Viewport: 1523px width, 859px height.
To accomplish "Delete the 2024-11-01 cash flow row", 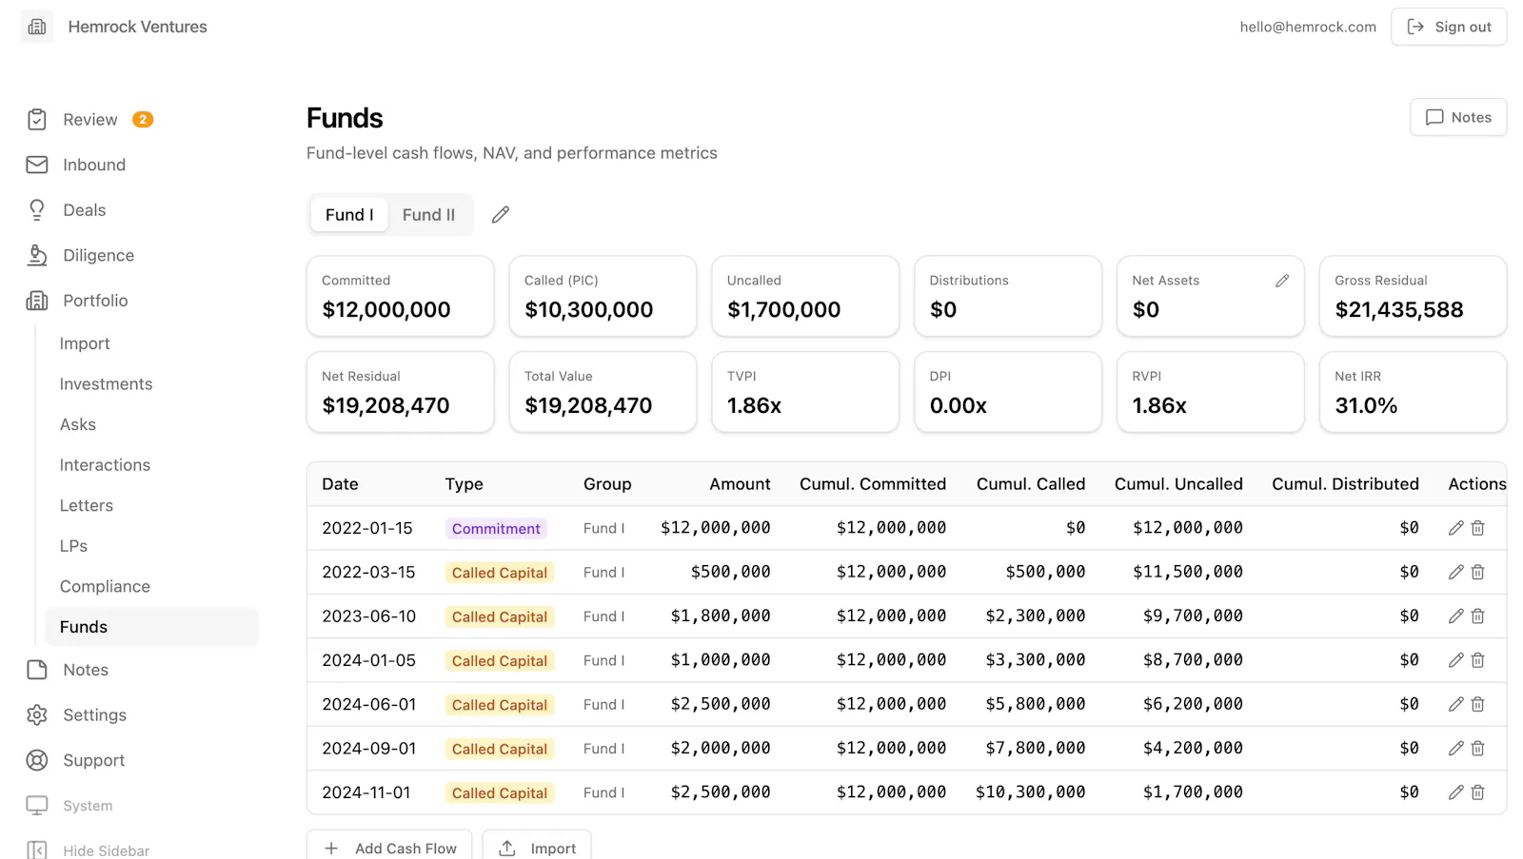I will (x=1478, y=792).
